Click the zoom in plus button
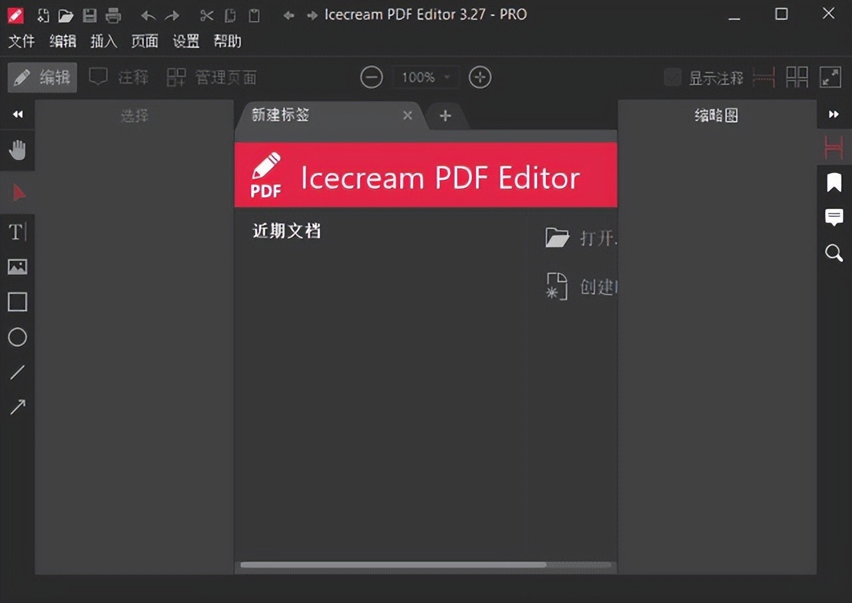Screen dimensions: 852x603 pyautogui.click(x=480, y=77)
